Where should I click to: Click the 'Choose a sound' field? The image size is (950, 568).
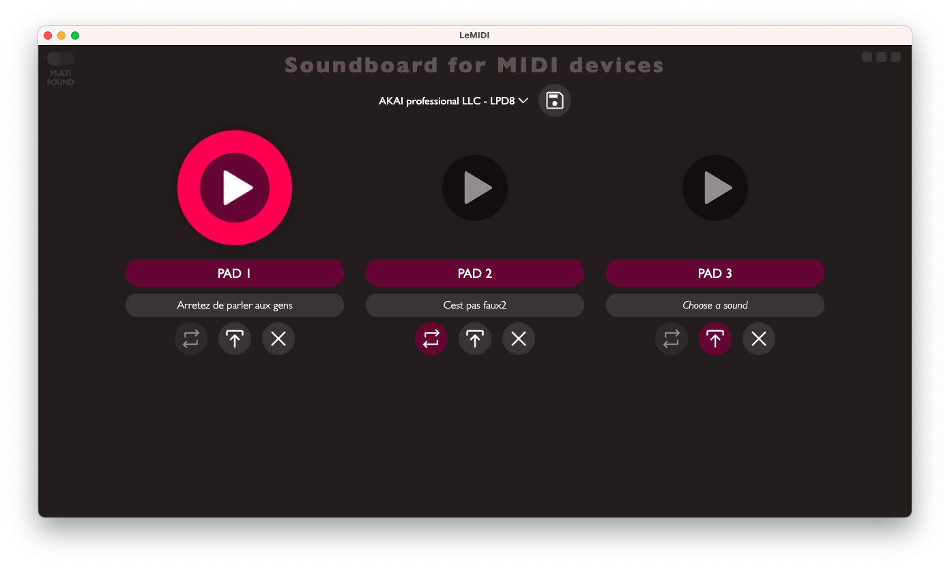click(x=715, y=305)
